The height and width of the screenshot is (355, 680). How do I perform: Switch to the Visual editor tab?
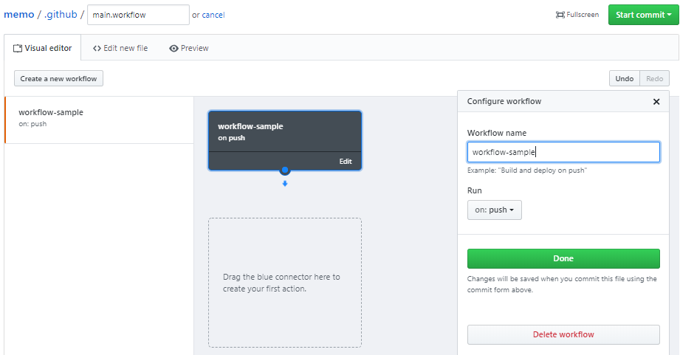43,48
